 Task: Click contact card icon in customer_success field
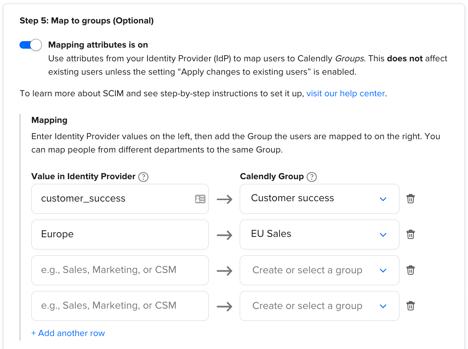(x=200, y=199)
